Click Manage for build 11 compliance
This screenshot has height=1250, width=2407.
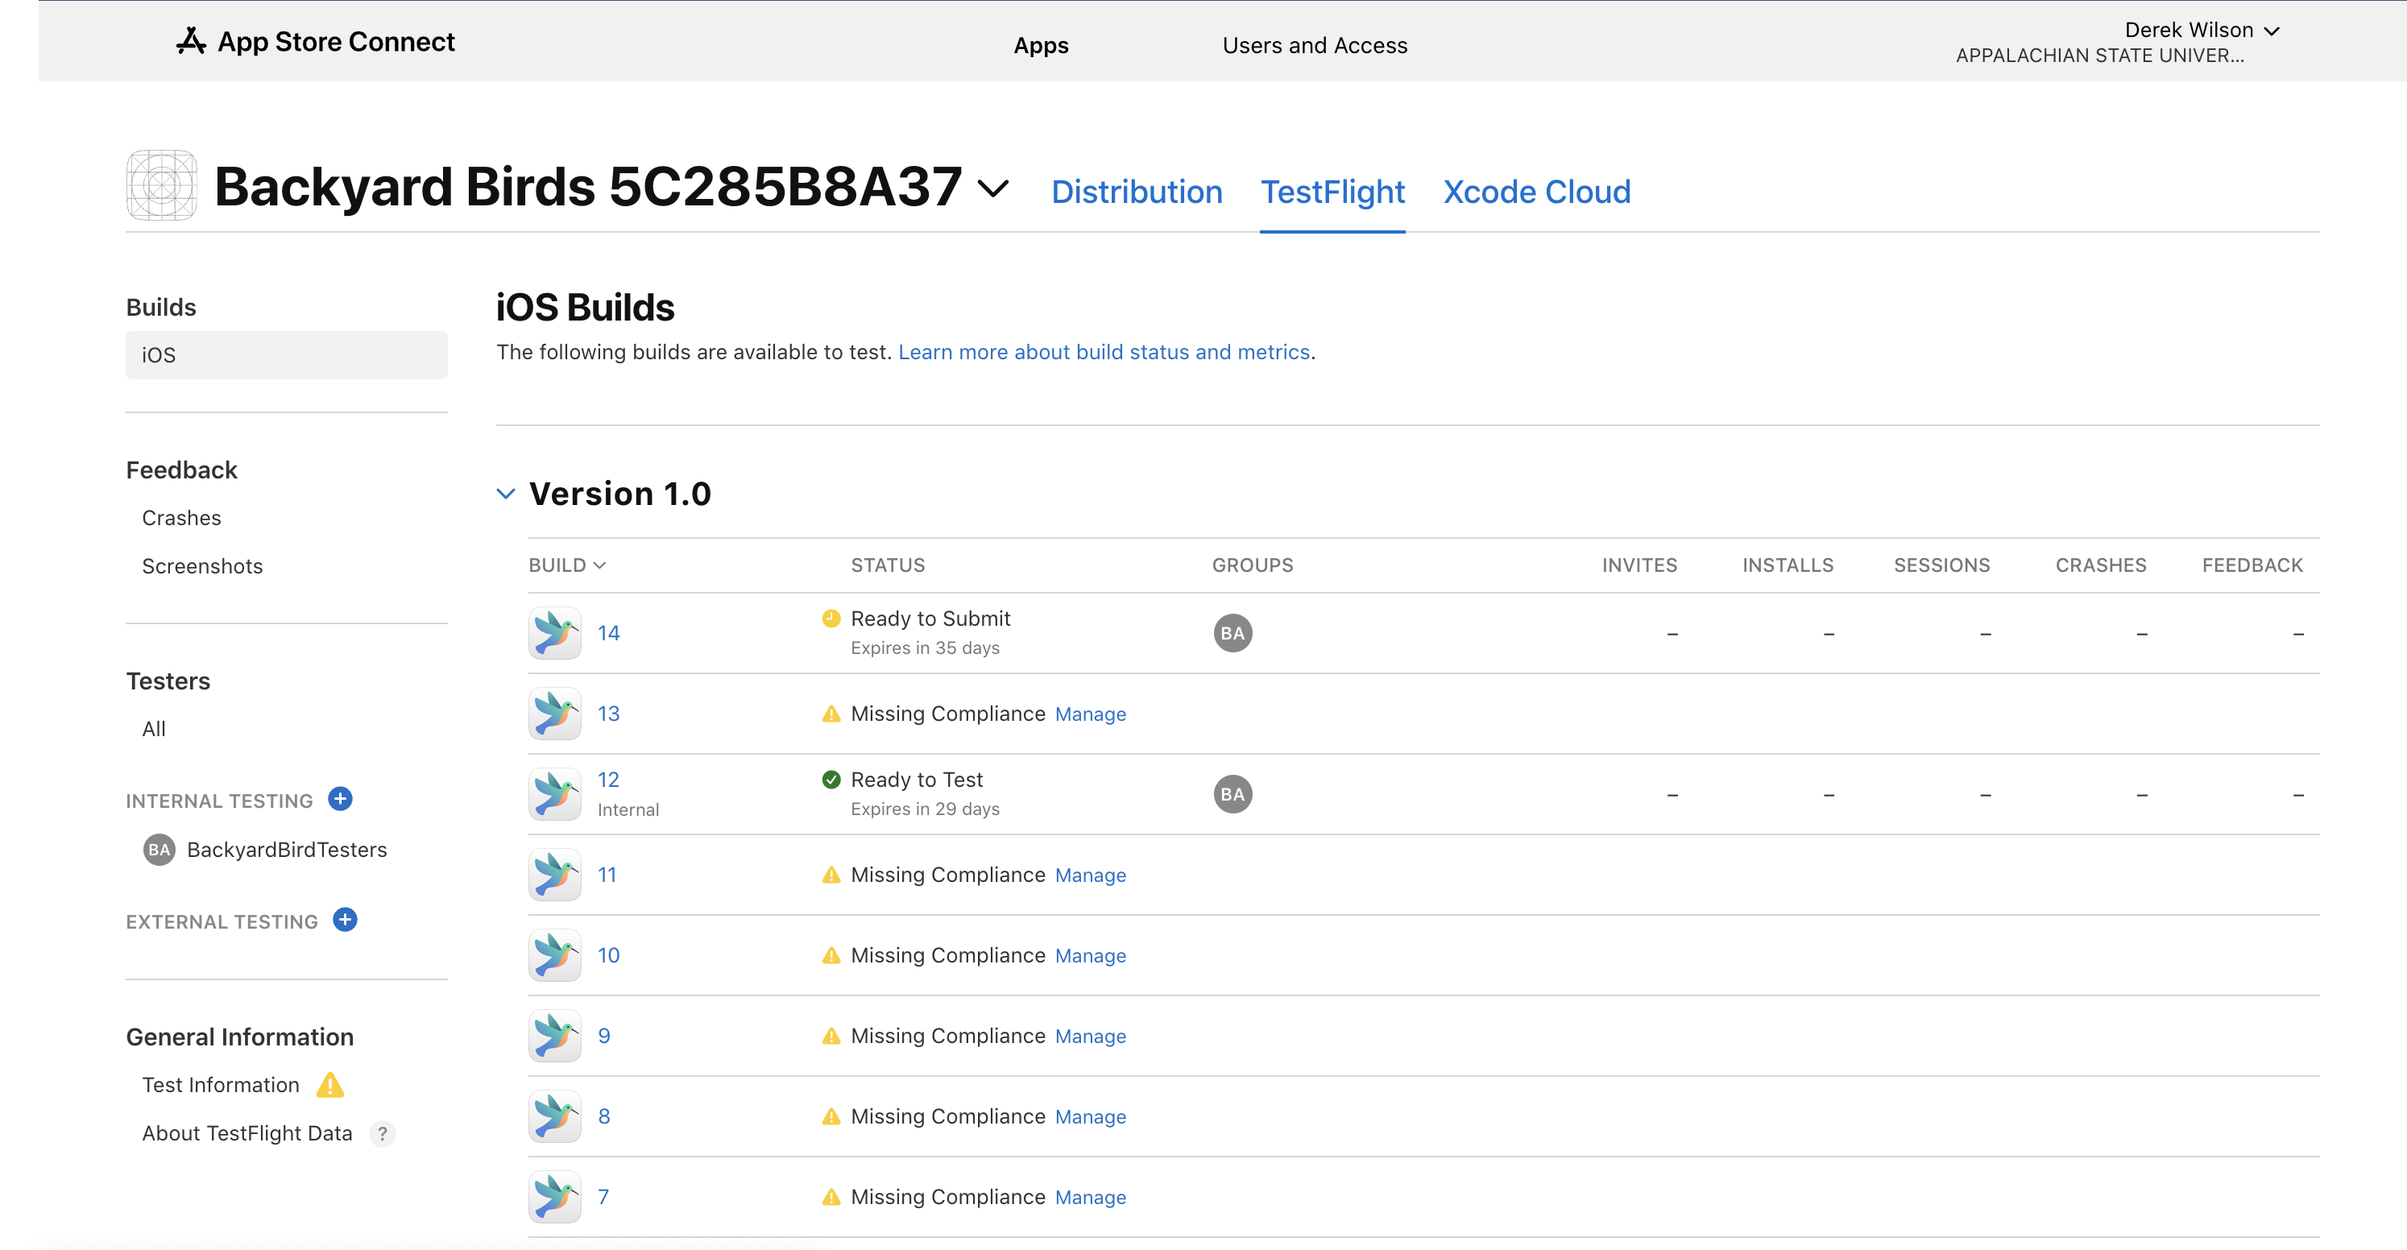1091,875
